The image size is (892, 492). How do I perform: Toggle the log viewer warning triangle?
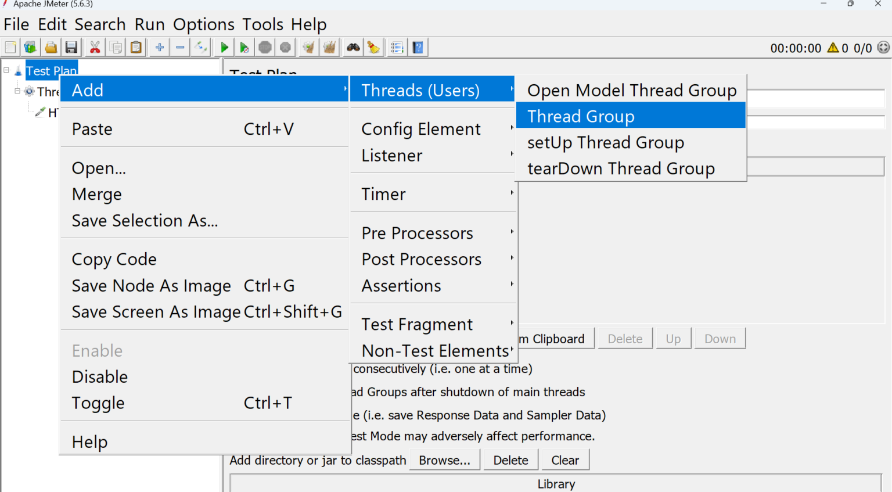click(x=832, y=48)
